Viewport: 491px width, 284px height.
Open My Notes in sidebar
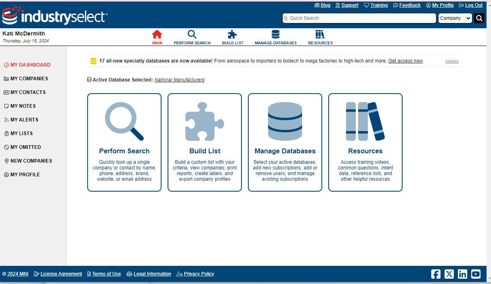point(20,106)
